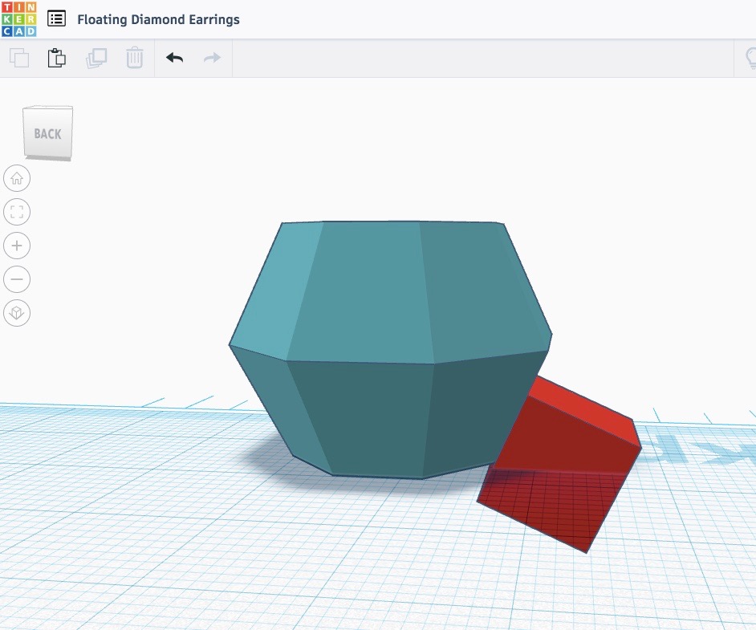Switch perspective or orthographic view
Viewport: 756px width, 630px height.
17,313
